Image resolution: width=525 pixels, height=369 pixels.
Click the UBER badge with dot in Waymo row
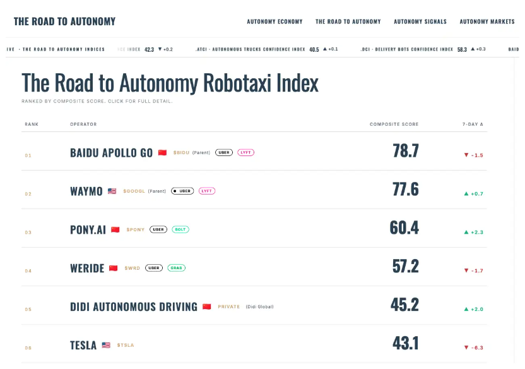pyautogui.click(x=182, y=191)
